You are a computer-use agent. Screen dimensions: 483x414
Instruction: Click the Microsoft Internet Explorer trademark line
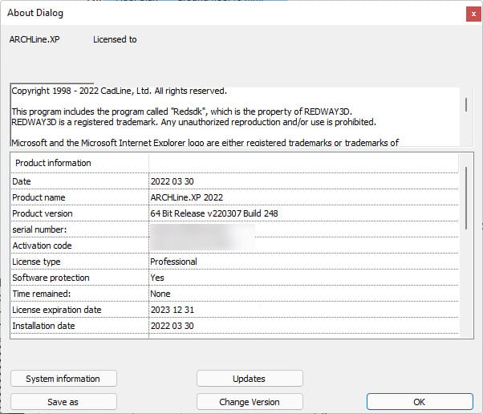205,142
